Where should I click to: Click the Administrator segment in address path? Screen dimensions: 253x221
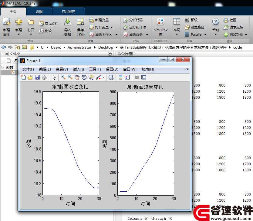point(79,48)
